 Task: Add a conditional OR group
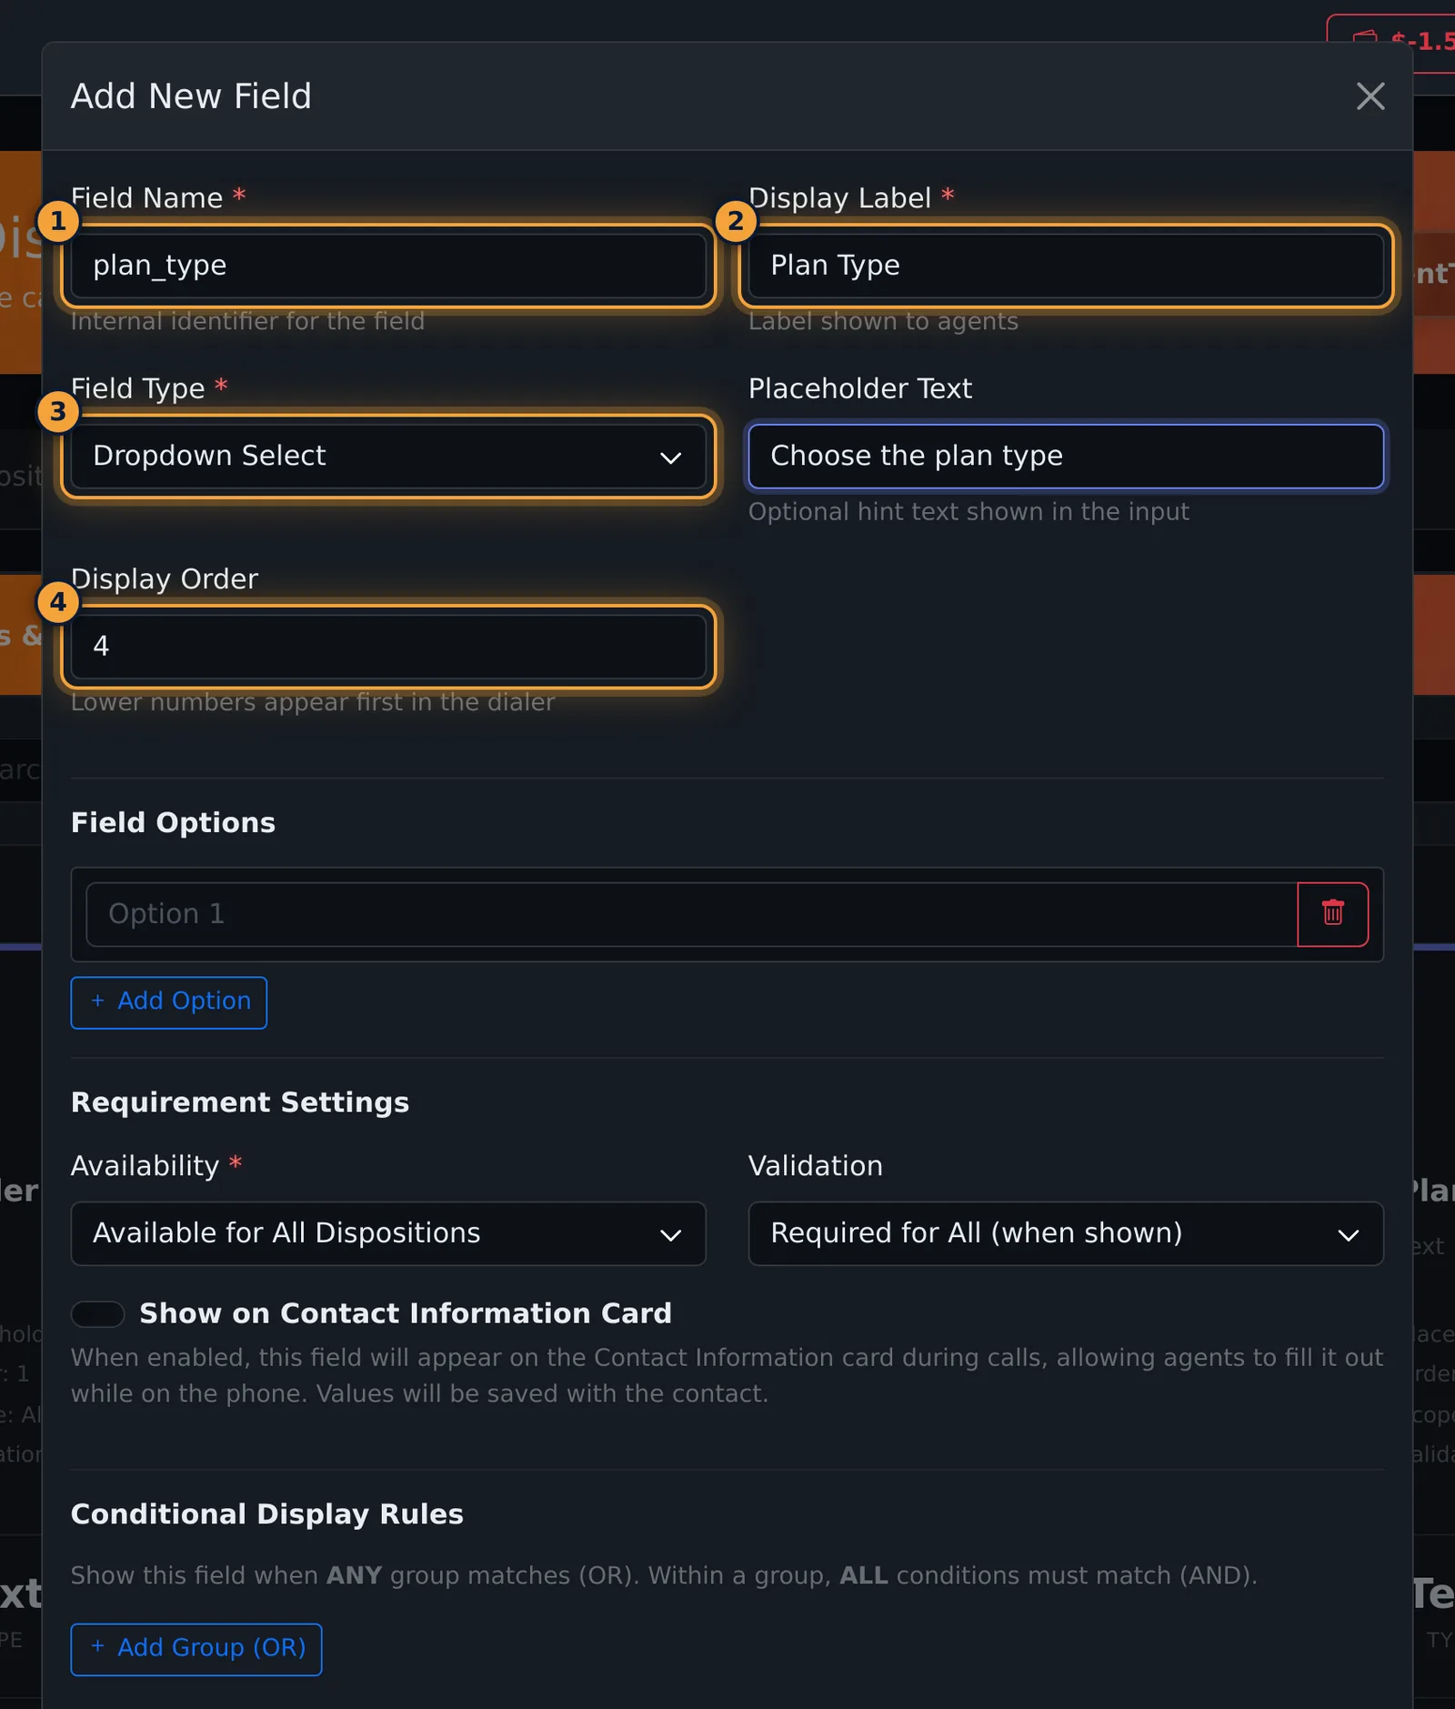(x=196, y=1649)
